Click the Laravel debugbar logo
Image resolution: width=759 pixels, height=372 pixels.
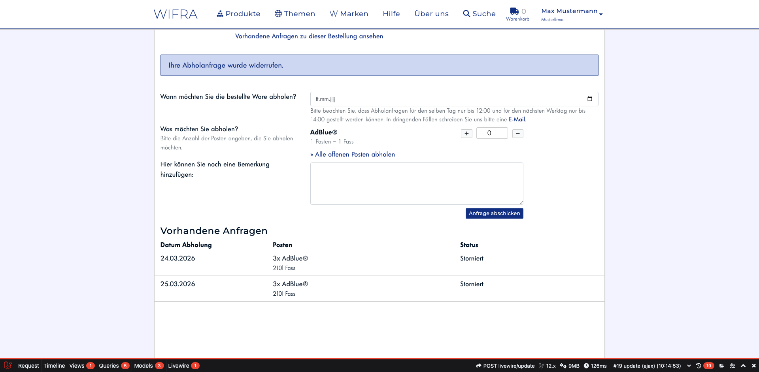pyautogui.click(x=8, y=366)
